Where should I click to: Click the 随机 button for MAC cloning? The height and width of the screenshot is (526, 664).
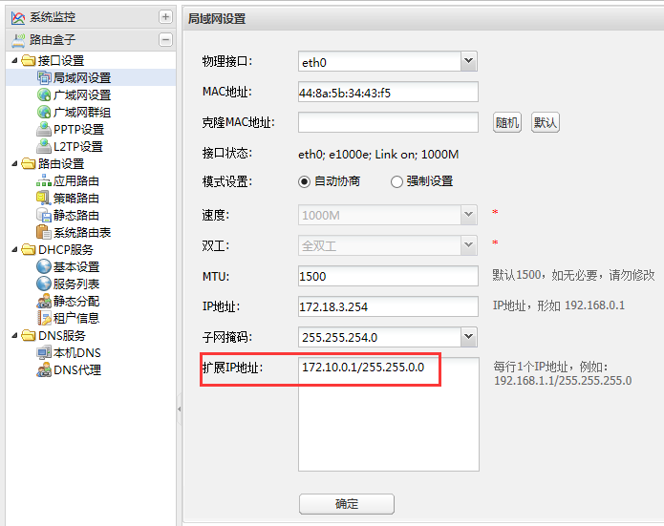click(x=506, y=122)
